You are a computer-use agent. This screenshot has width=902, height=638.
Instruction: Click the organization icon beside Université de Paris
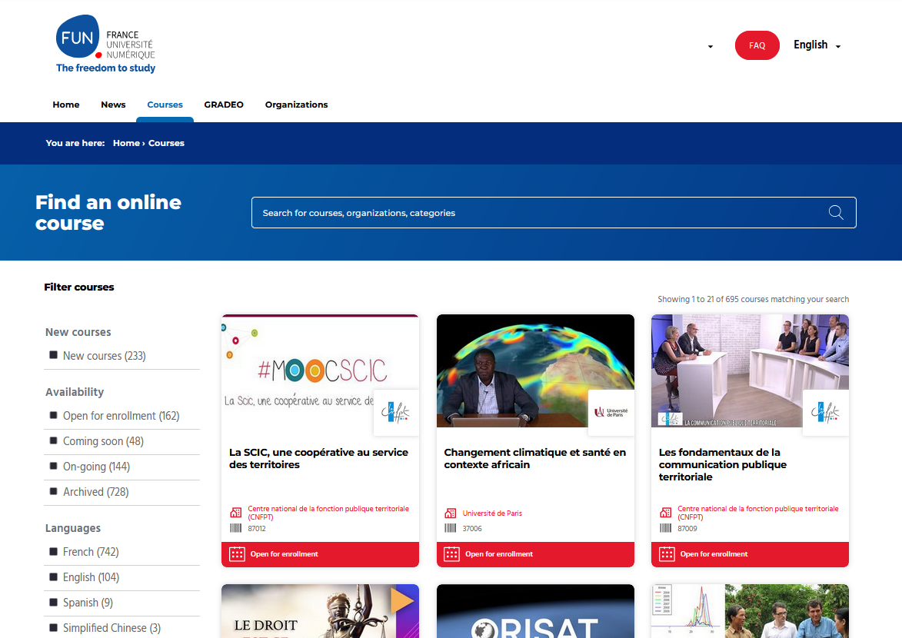coord(451,513)
